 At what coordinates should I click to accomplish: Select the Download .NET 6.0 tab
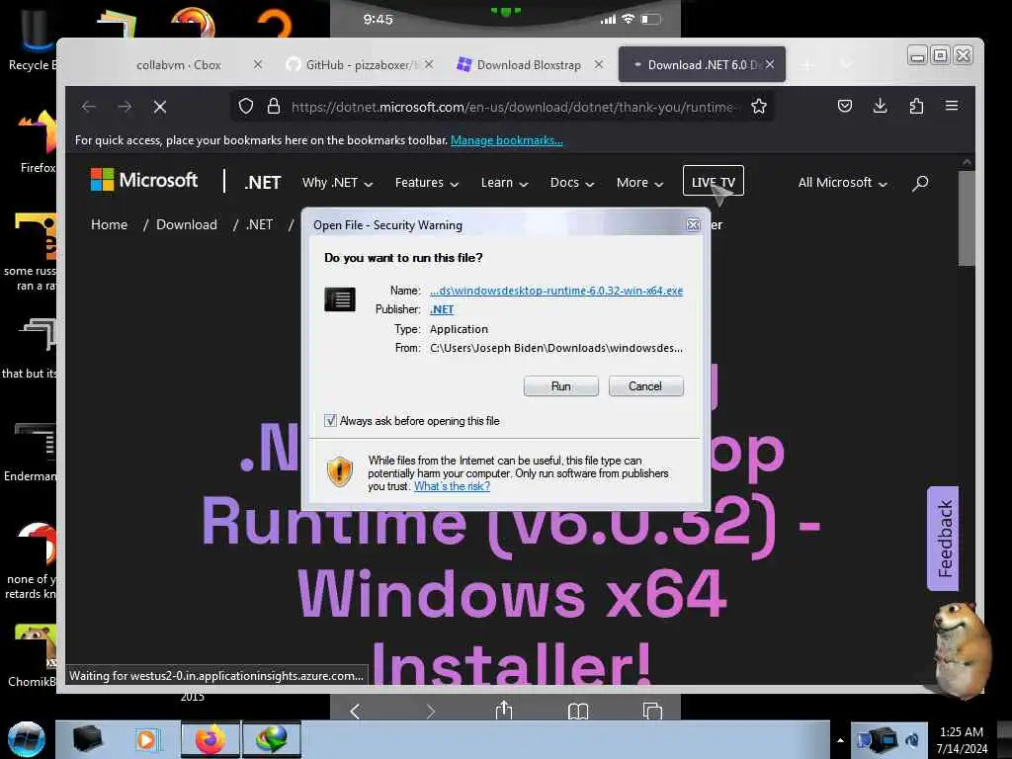click(703, 64)
